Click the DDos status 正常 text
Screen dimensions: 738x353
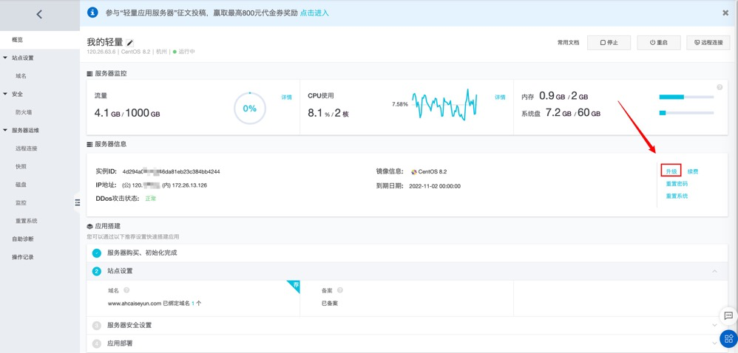click(x=151, y=199)
